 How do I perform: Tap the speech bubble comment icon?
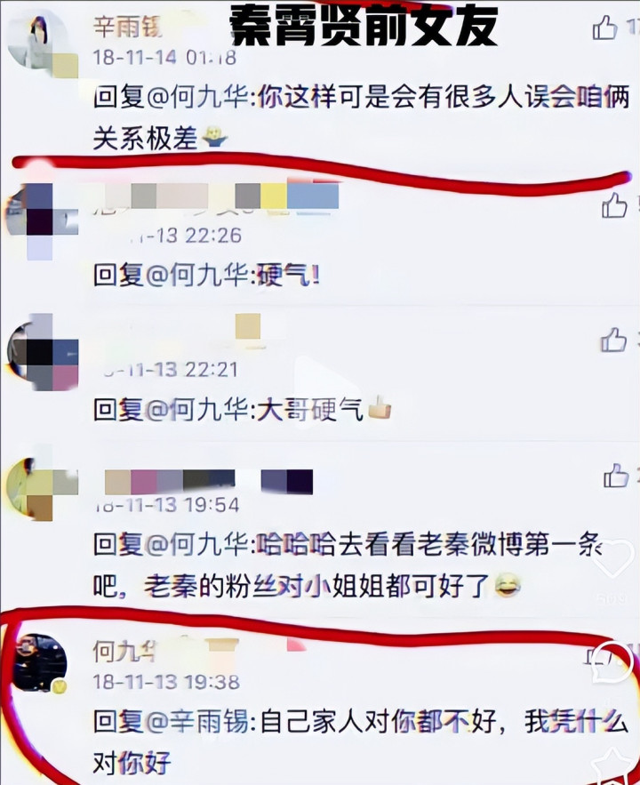pos(612,661)
